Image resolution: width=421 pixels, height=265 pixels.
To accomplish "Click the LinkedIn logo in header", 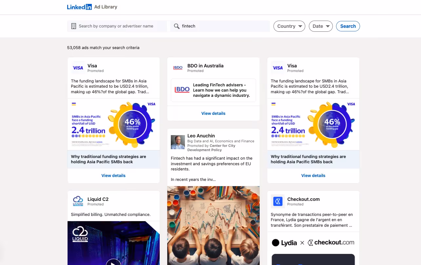I will click(79, 7).
